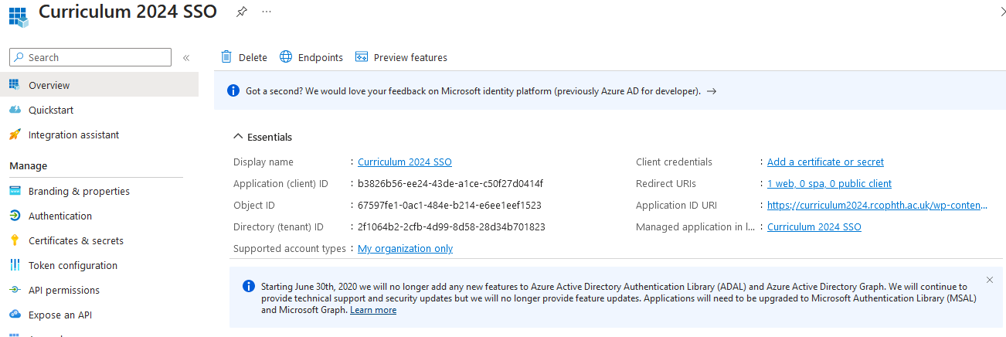Click the Quickstart cloud icon

click(x=15, y=110)
